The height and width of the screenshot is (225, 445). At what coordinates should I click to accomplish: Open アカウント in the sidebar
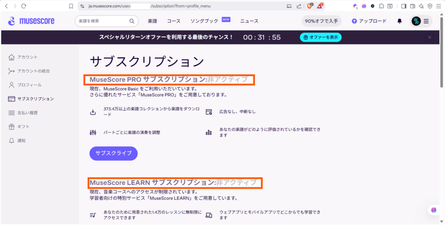pos(27,57)
